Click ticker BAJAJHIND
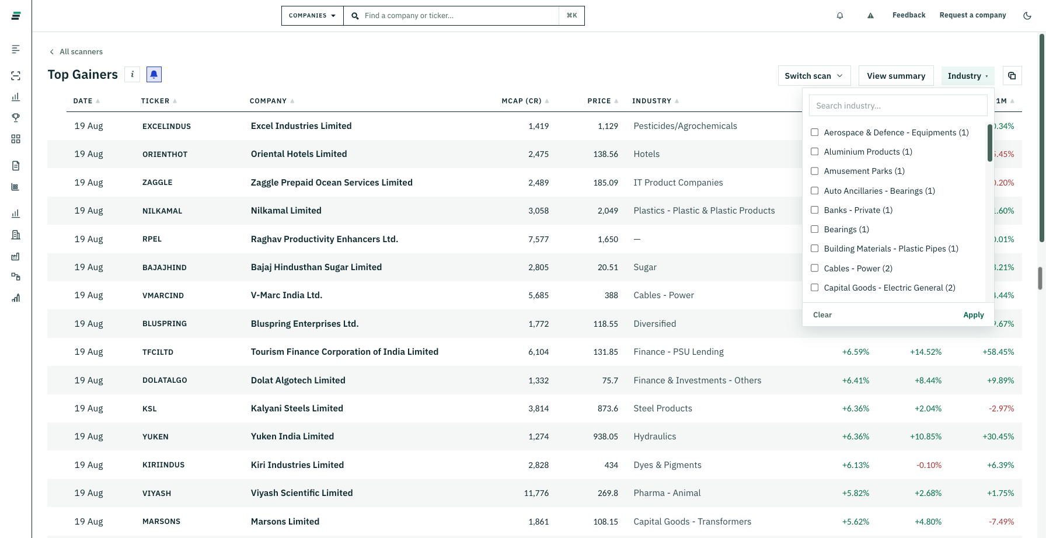 pos(165,267)
